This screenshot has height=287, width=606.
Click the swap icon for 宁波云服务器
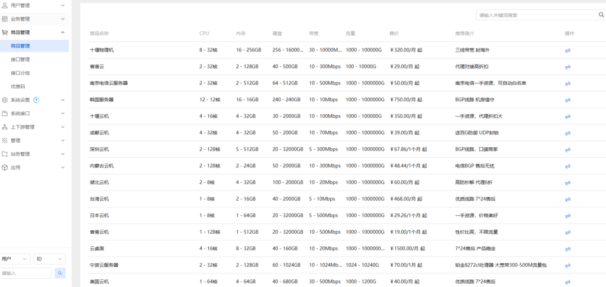click(568, 265)
